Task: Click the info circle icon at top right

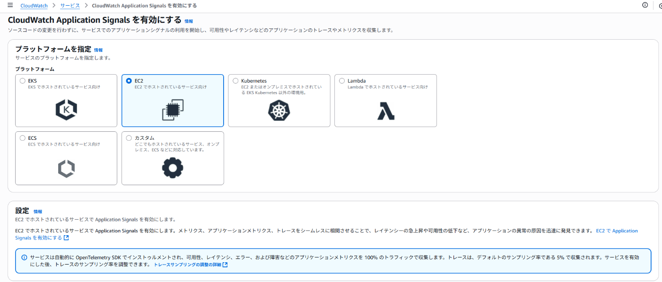Action: pyautogui.click(x=645, y=5)
